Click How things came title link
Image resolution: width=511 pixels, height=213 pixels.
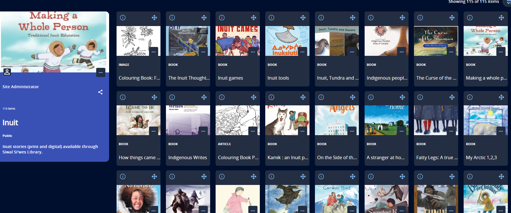[x=139, y=157]
